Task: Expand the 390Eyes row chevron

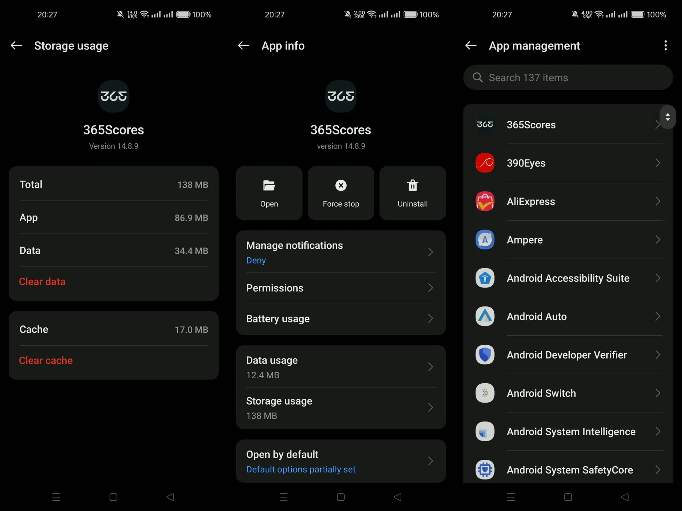Action: pos(658,163)
